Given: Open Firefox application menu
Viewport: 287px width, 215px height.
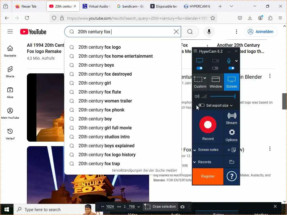Looking at the screenshot, I should 280,18.
